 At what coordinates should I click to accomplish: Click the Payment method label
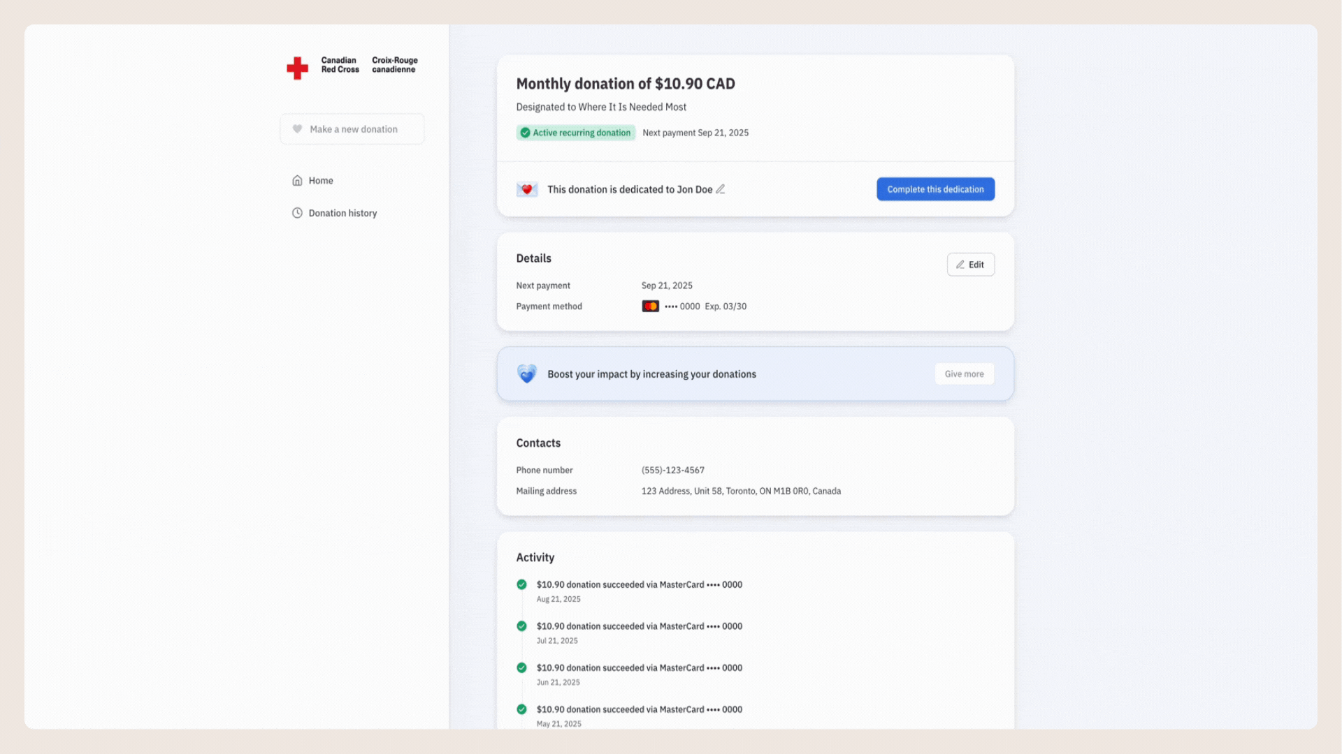[x=549, y=306]
